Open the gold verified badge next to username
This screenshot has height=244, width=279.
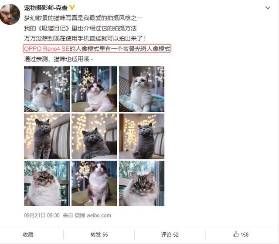click(72, 8)
